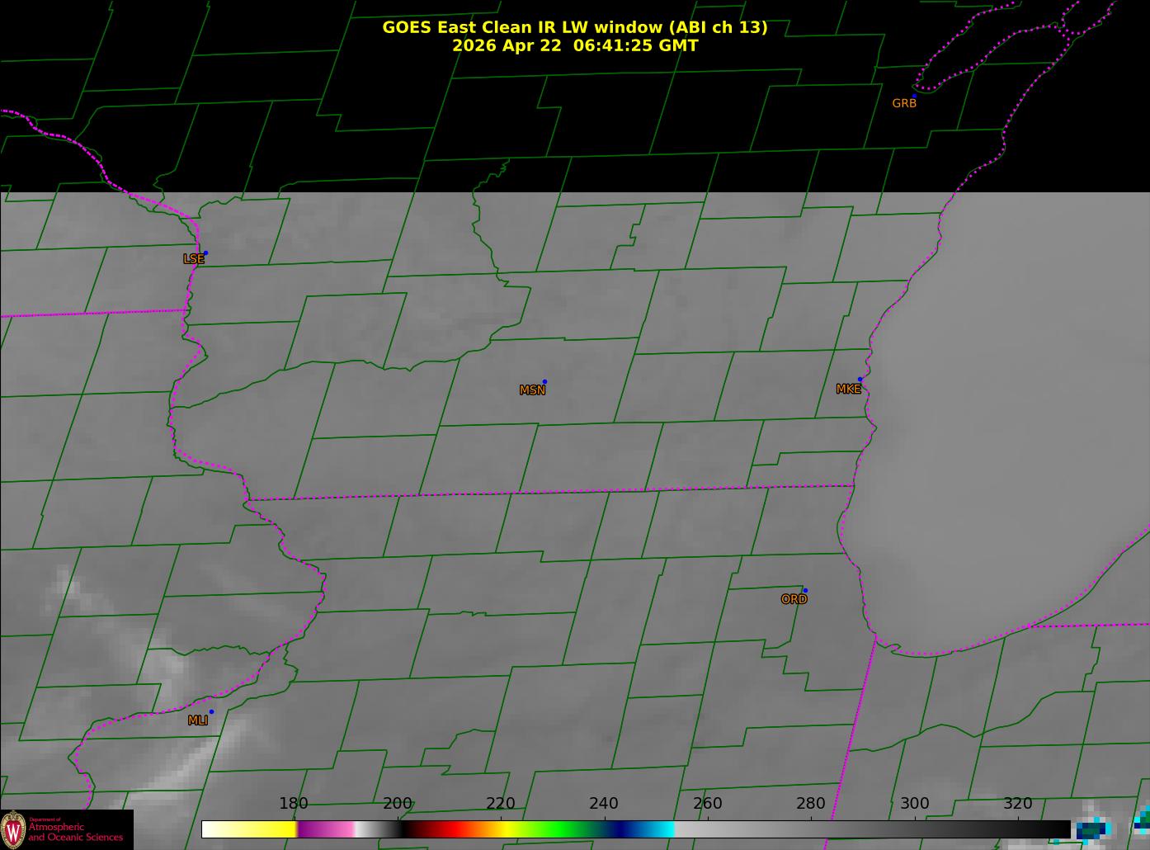The width and height of the screenshot is (1150, 850).
Task: Click the University of Wisconsin crest logo
Action: (x=13, y=829)
